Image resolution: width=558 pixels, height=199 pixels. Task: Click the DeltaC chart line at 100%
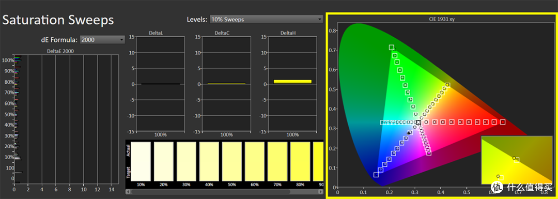pos(226,83)
